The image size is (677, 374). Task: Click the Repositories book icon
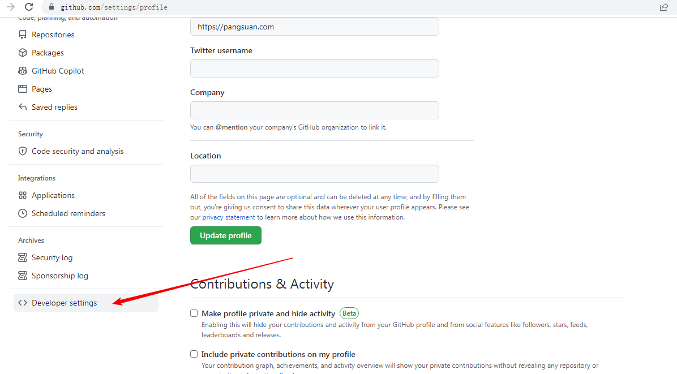(x=23, y=35)
